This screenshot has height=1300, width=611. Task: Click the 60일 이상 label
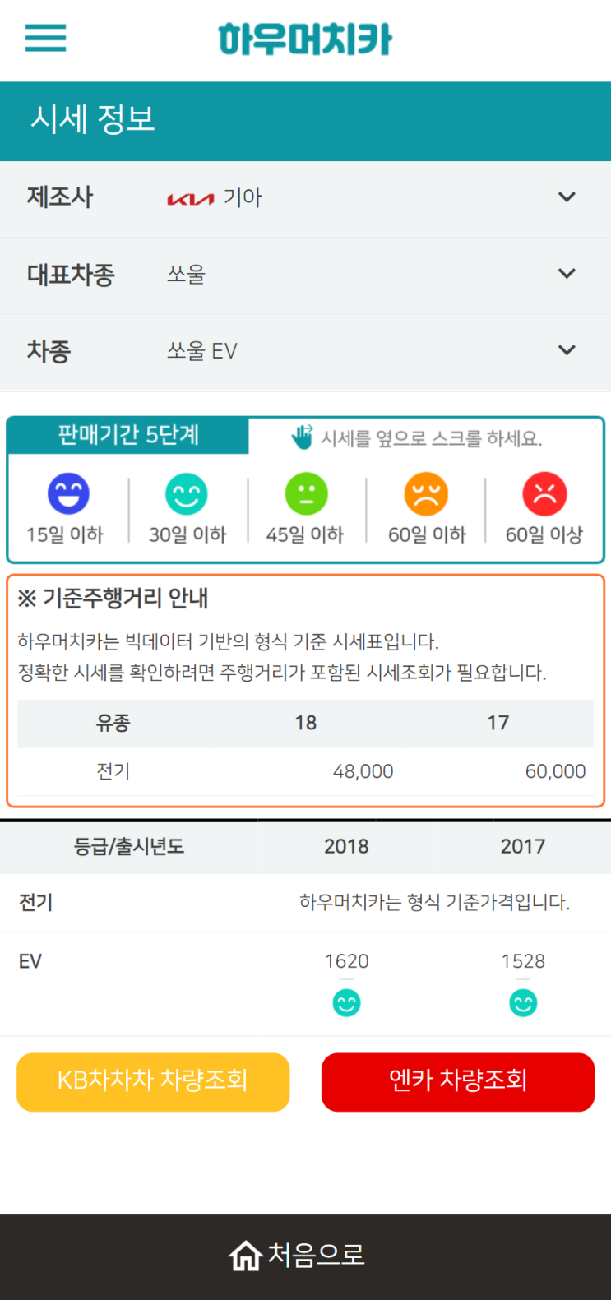(x=544, y=534)
